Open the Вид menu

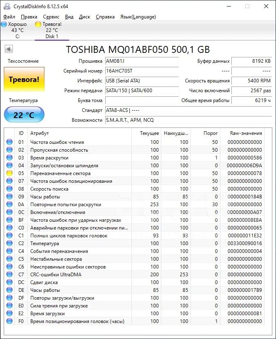pyautogui.click(x=69, y=17)
